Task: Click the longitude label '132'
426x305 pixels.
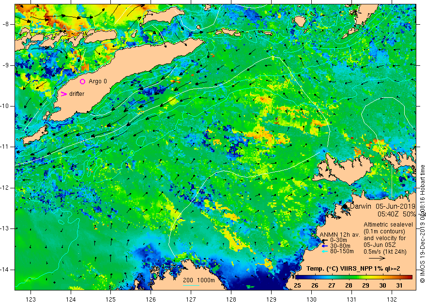Action: tap(392, 300)
